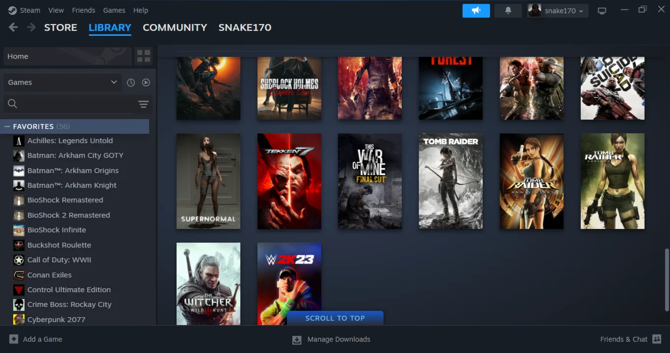Collapse the FAVORITES category
The height and width of the screenshot is (353, 670).
7,126
